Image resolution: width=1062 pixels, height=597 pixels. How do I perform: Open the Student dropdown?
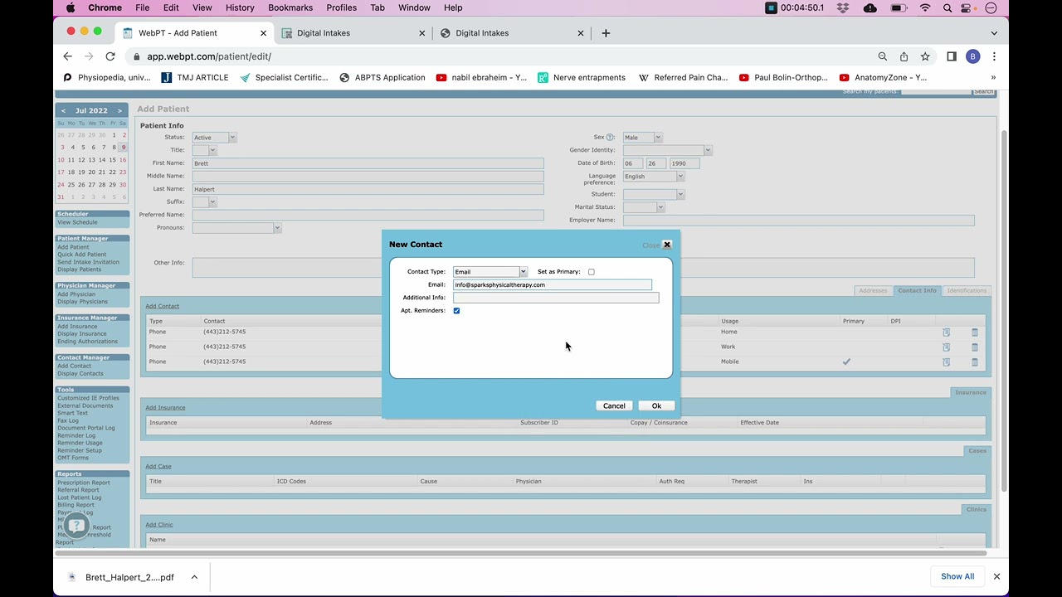point(654,194)
